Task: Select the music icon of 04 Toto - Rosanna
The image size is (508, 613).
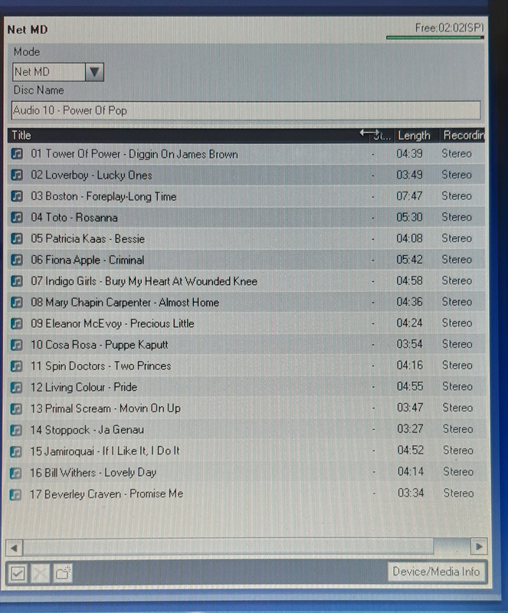Action: (17, 217)
